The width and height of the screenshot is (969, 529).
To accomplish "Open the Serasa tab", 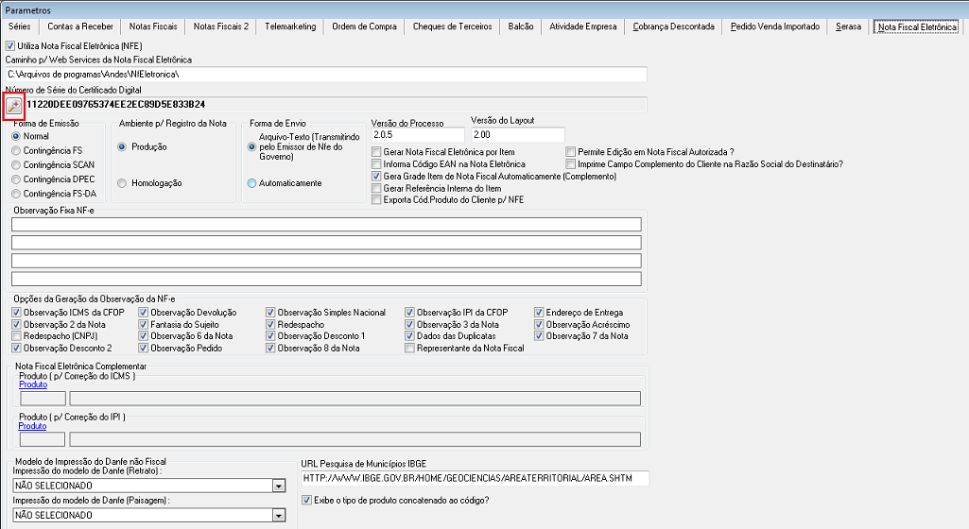I will pos(849,26).
